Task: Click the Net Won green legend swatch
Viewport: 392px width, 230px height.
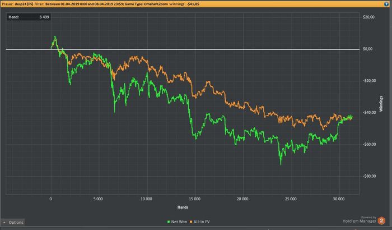Action: 169,222
